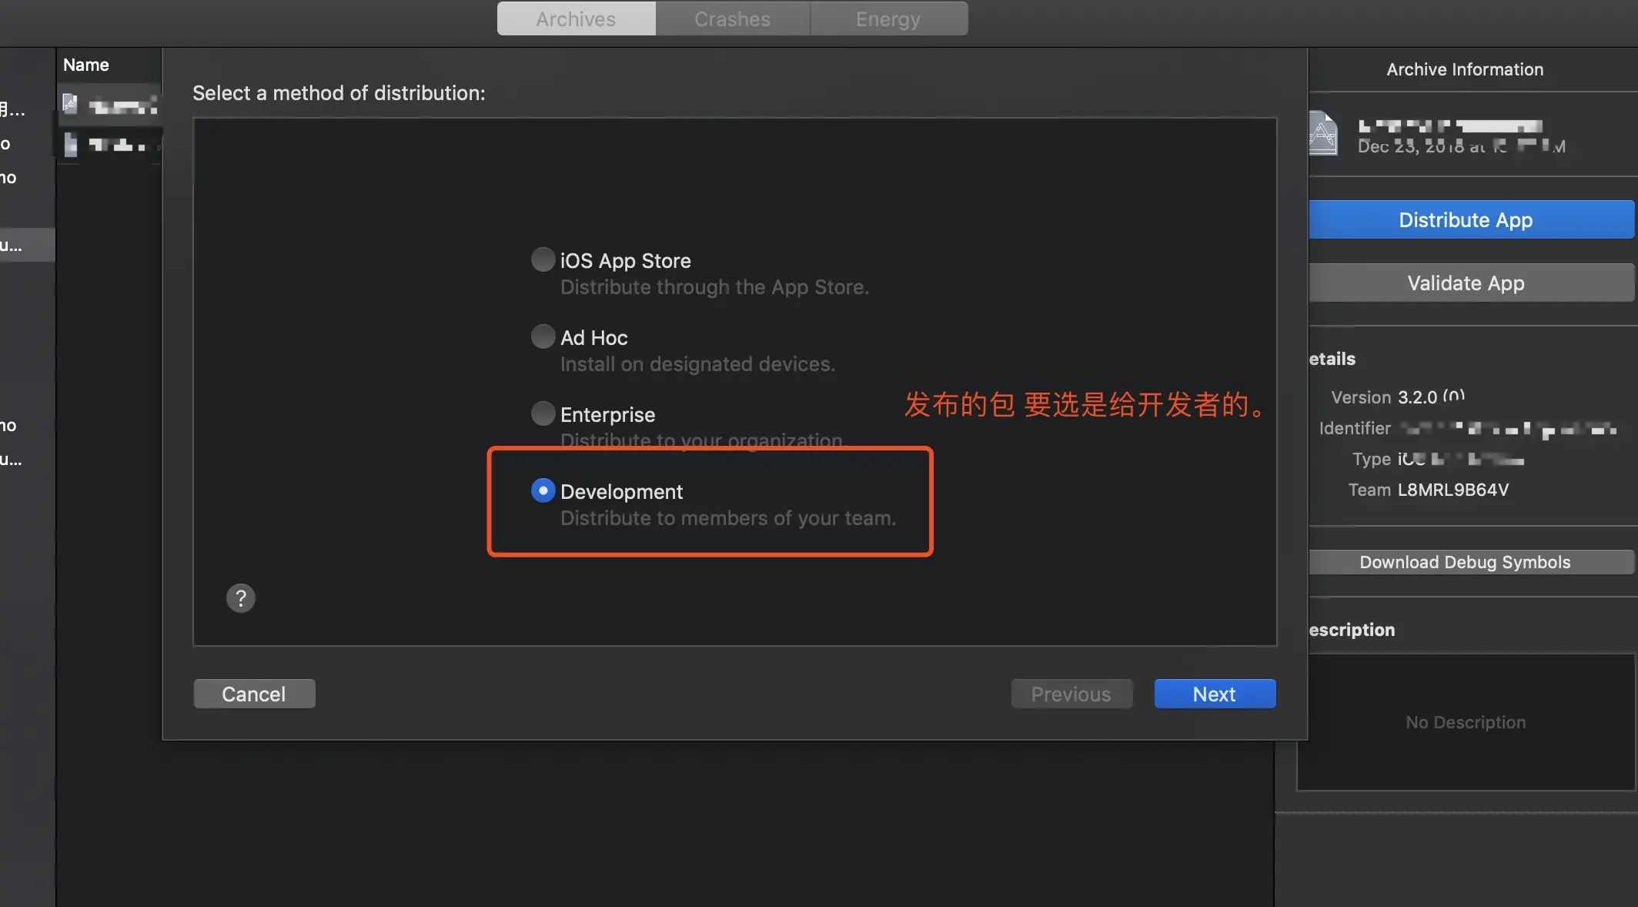Click the Cancel button
Viewport: 1638px width, 907px height.
coord(254,694)
